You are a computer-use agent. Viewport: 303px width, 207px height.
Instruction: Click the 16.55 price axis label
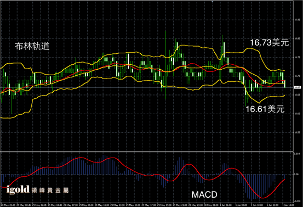[x=297, y=132]
